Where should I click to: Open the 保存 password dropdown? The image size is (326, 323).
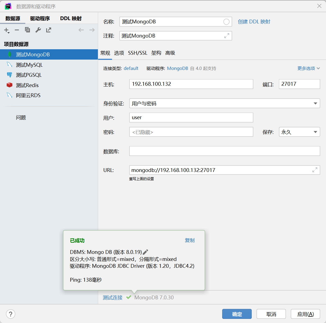(299, 132)
